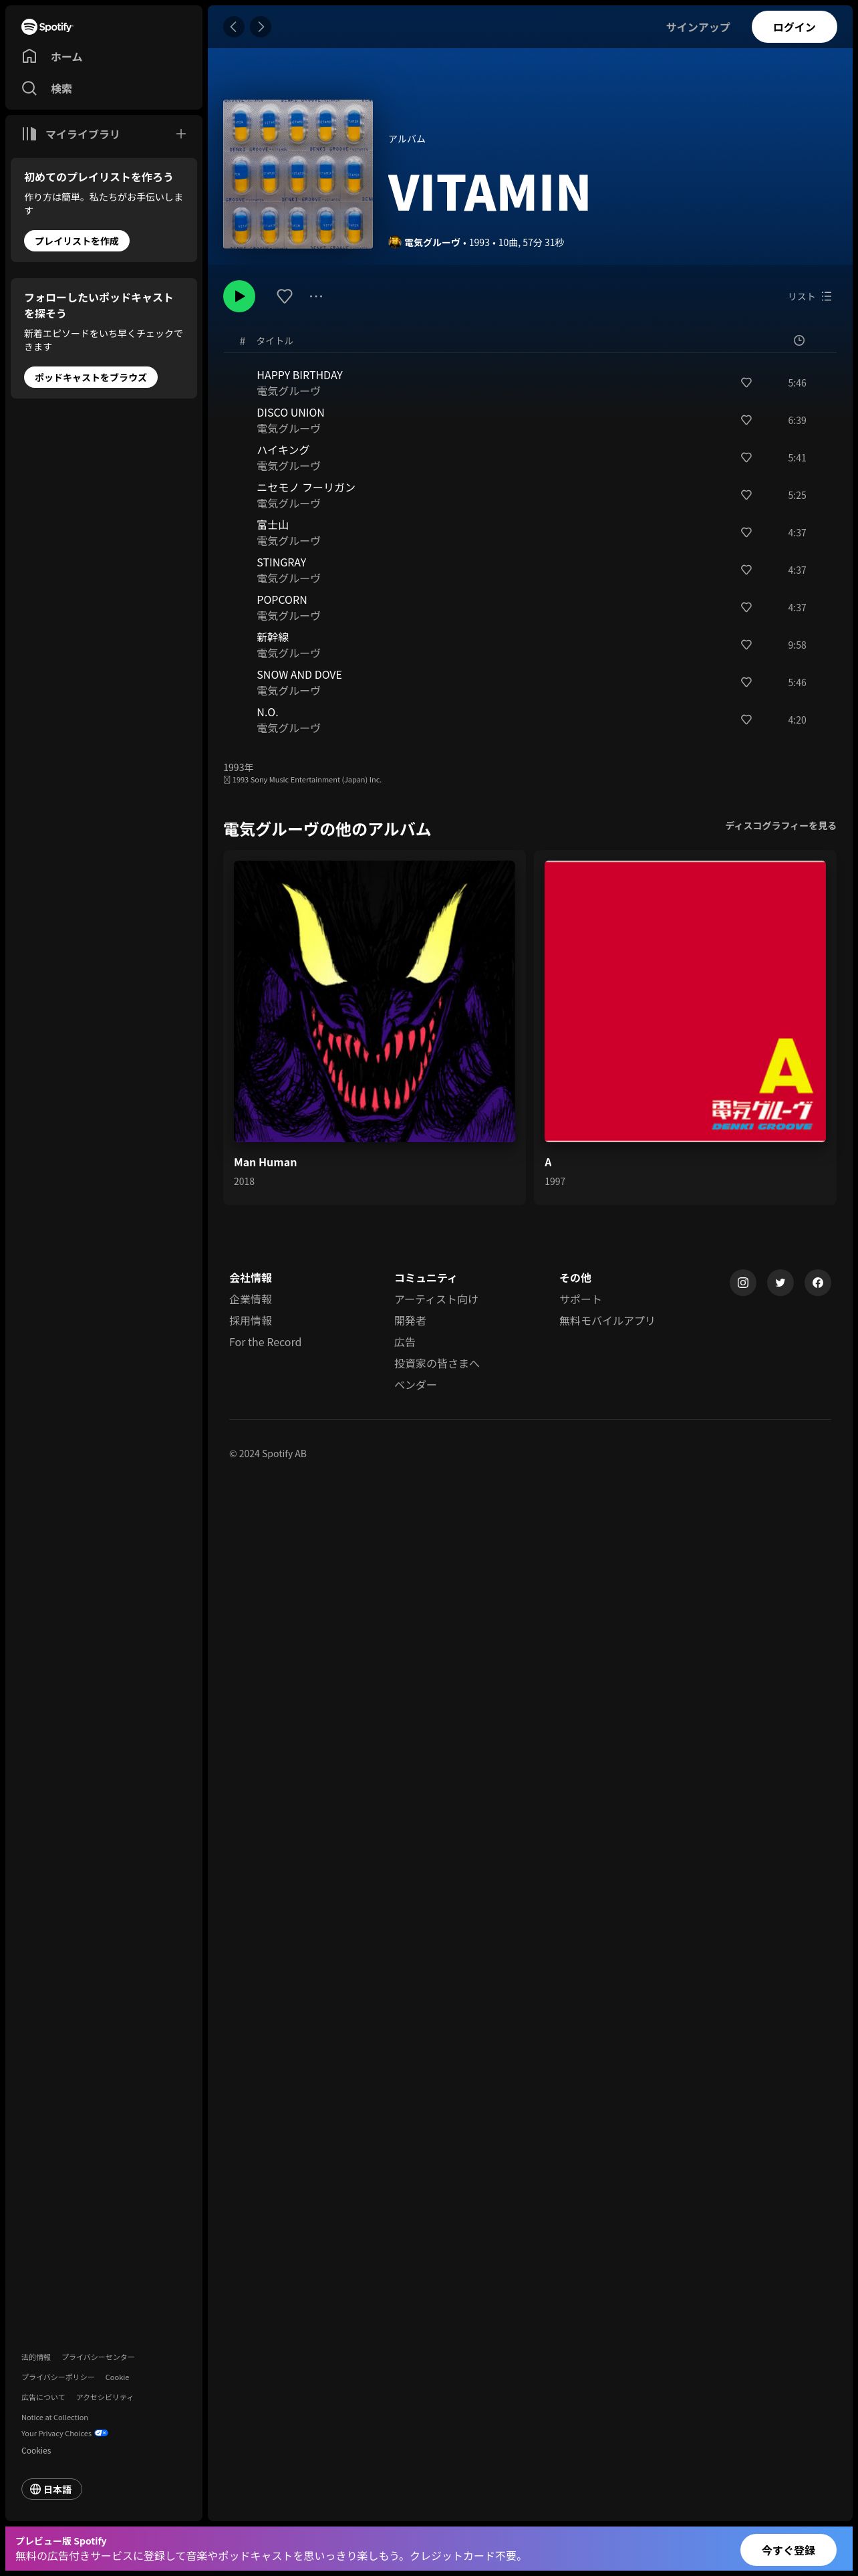Click the Man Human album title

coord(266,1163)
